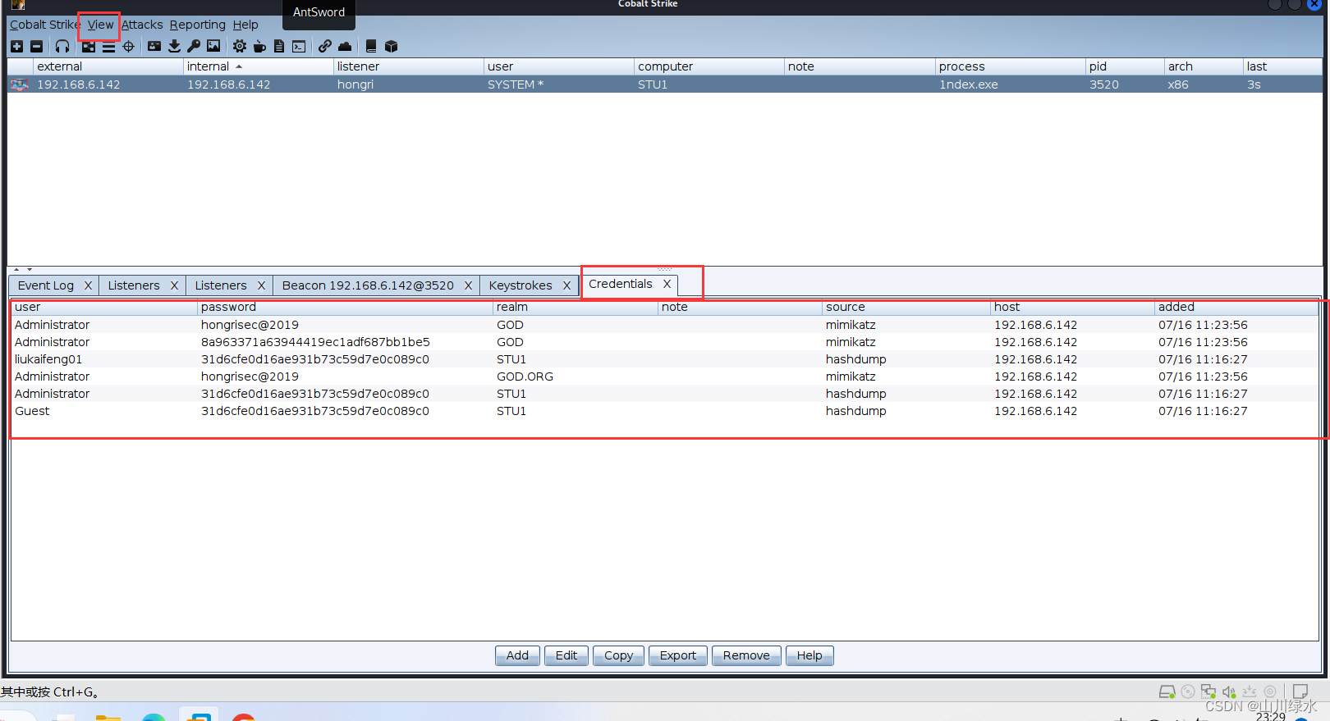The width and height of the screenshot is (1330, 721).
Task: Open the Attacks menu
Action: tap(142, 25)
